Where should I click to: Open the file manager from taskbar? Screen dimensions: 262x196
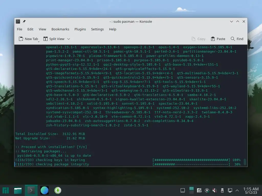click(18, 190)
